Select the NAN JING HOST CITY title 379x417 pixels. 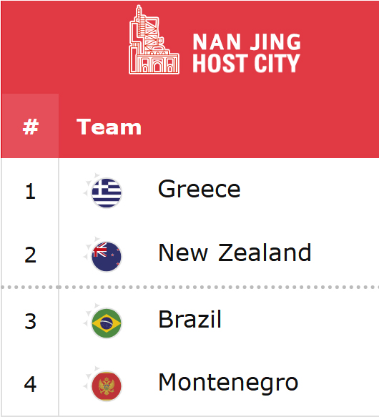(x=247, y=53)
